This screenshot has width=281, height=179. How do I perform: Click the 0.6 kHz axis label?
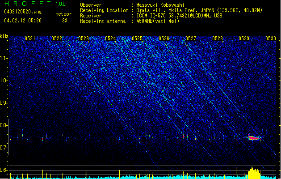tap(4, 170)
